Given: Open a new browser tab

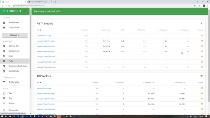Looking at the screenshot, I should [x=55, y=2].
